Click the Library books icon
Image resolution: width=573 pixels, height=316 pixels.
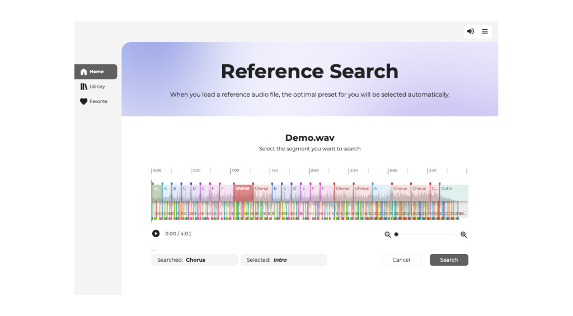(84, 87)
